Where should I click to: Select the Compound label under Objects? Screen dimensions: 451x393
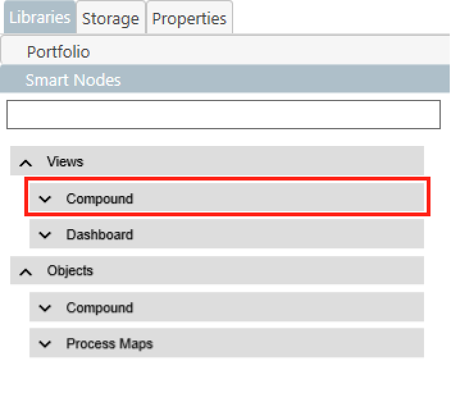pos(99,307)
